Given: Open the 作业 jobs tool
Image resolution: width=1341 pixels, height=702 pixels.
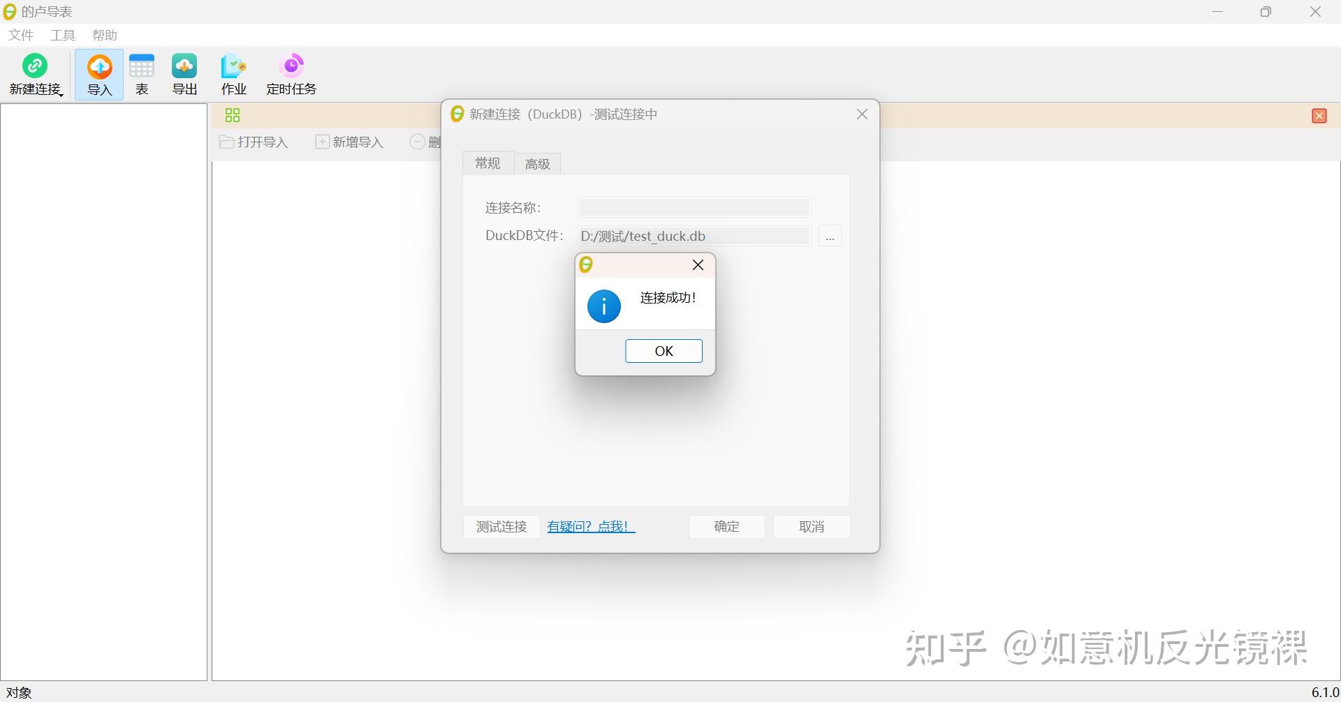Looking at the screenshot, I should (x=233, y=73).
